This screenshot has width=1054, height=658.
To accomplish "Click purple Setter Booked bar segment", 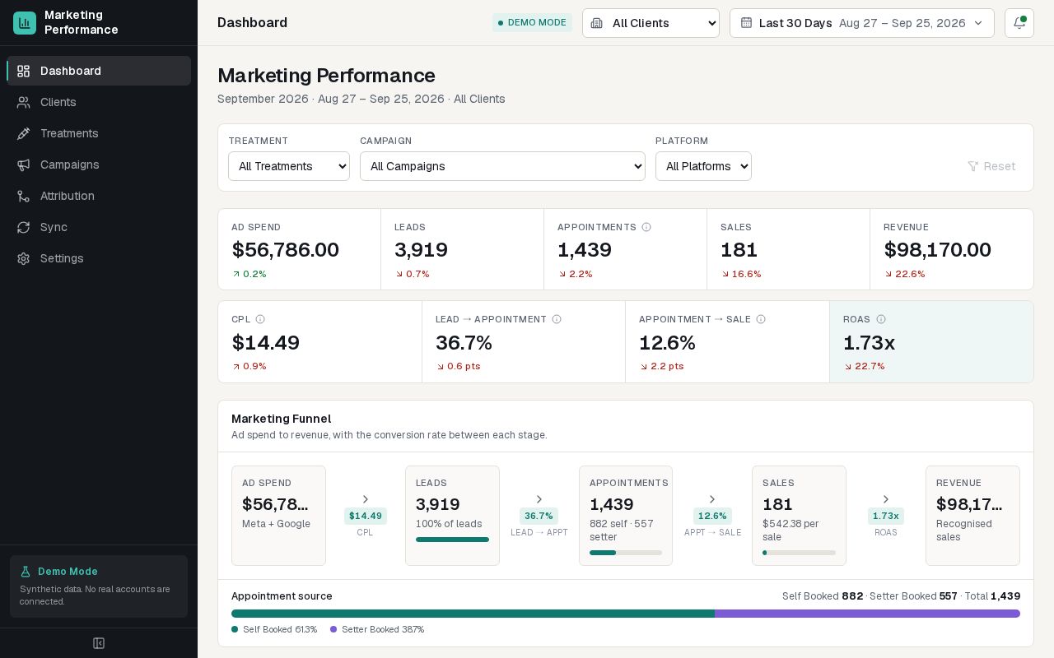I will point(867,614).
